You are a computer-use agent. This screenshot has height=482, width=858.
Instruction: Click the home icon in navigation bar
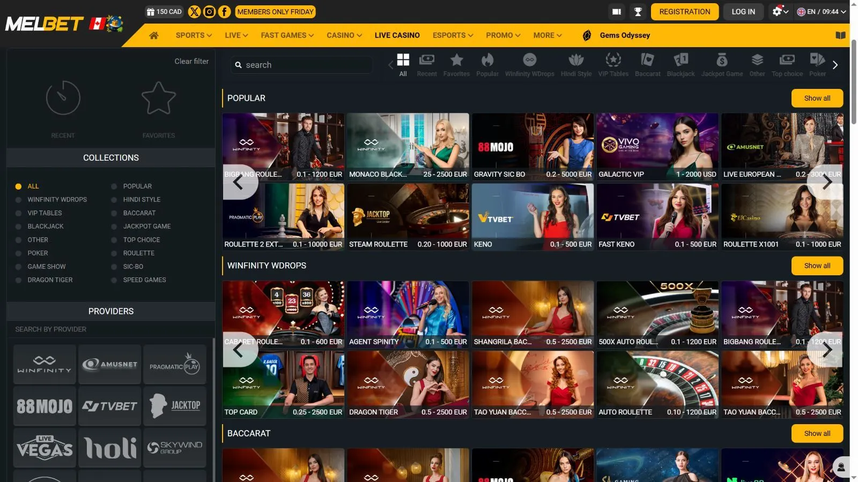pos(154,35)
